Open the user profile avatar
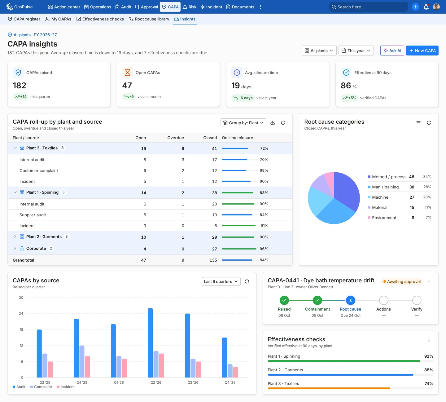Viewport: 446px width, 402px height. (436, 7)
